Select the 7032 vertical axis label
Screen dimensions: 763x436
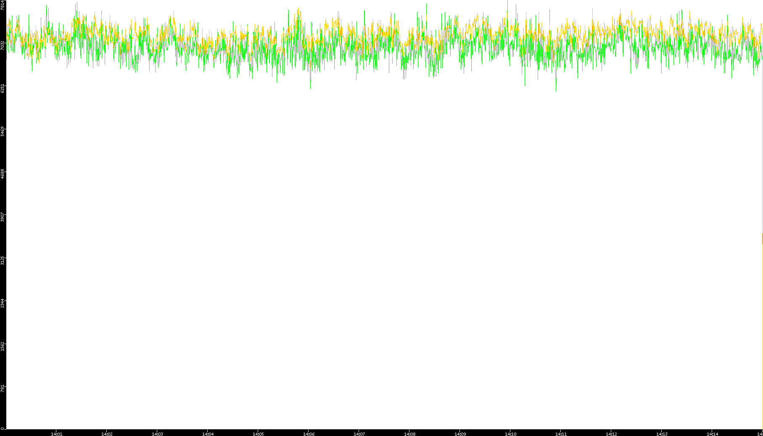[3, 45]
